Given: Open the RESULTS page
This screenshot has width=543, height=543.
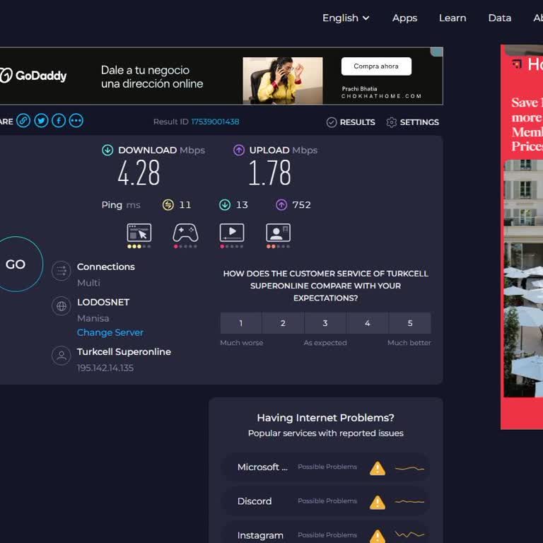Looking at the screenshot, I should point(351,122).
